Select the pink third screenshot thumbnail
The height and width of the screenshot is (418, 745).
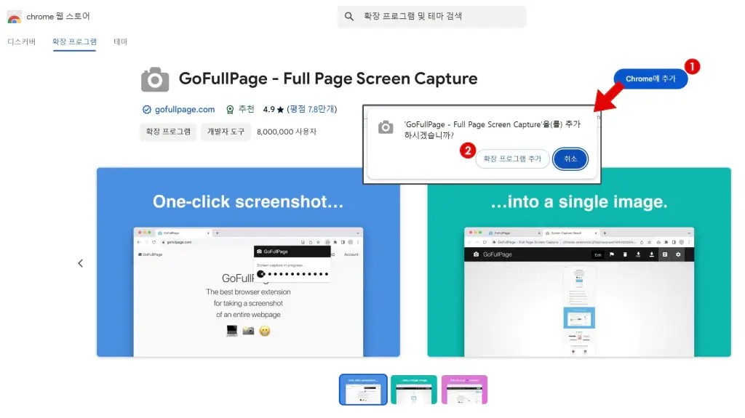[x=464, y=390]
